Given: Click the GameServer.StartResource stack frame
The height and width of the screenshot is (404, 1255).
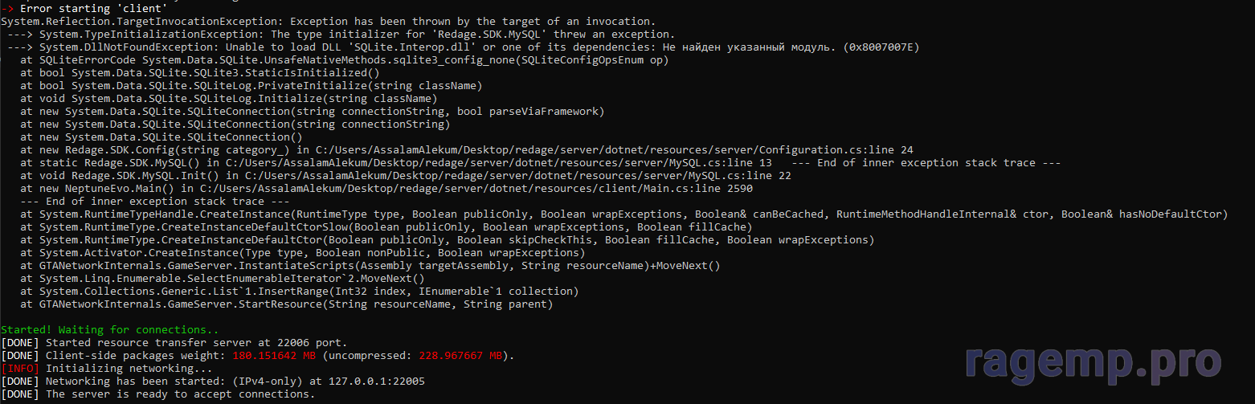Looking at the screenshot, I should tap(286, 304).
